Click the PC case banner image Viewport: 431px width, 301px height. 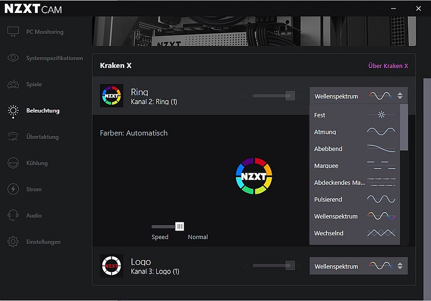pyautogui.click(x=254, y=31)
